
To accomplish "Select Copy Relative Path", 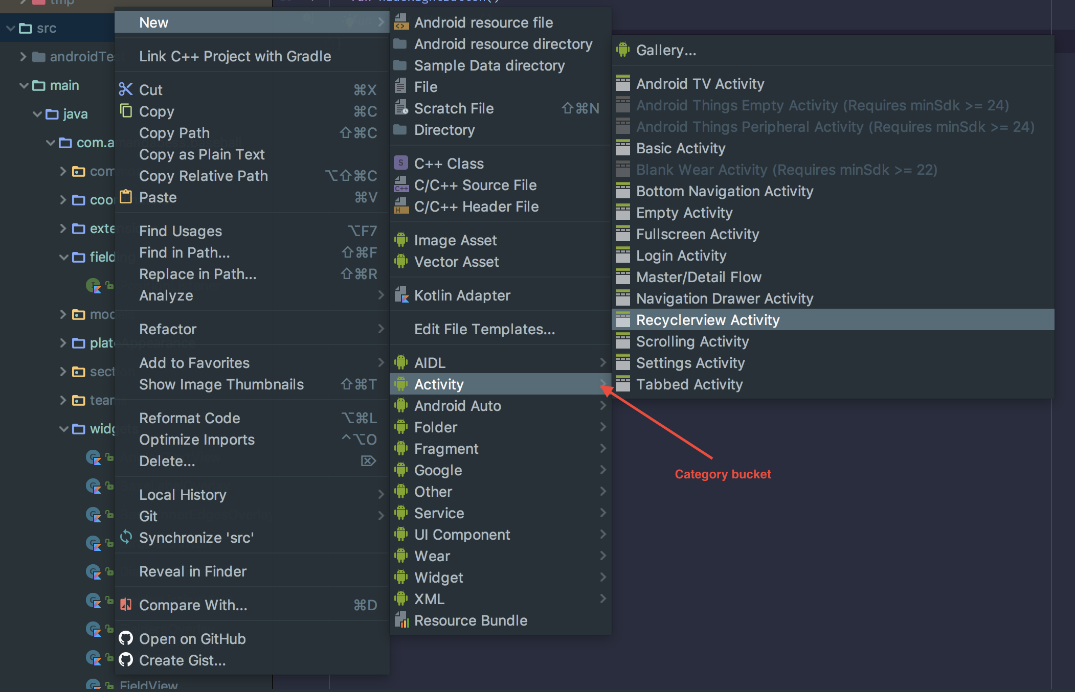I will click(x=252, y=175).
